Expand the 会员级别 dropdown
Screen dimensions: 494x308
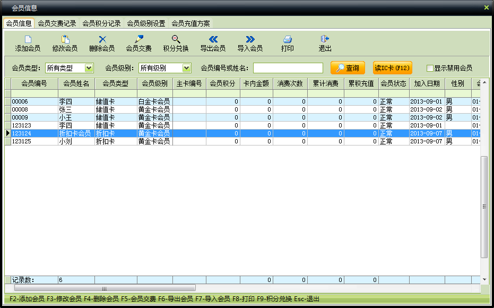[187, 68]
